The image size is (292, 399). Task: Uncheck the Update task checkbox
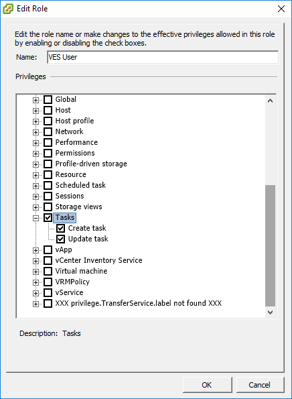[x=60, y=239]
